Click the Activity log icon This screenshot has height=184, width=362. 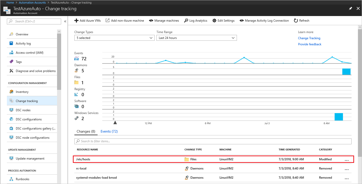tap(11, 43)
